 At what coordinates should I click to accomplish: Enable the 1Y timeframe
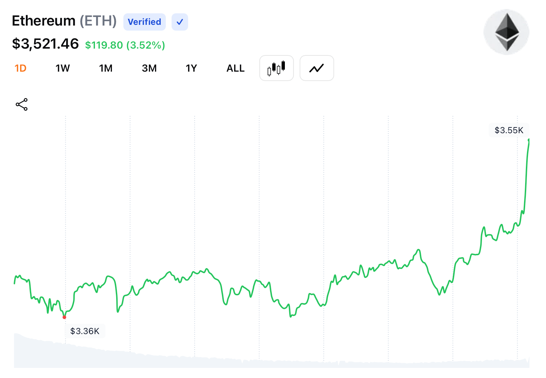(191, 68)
